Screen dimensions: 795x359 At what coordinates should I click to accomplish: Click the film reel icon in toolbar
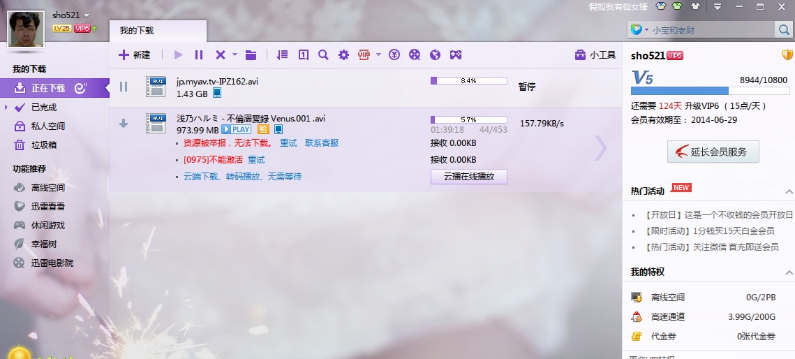coord(415,54)
